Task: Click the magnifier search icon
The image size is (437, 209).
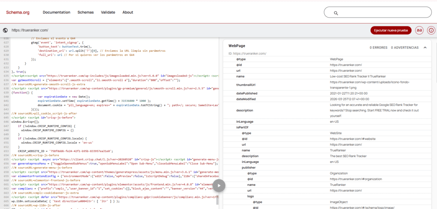Action: tap(336, 13)
